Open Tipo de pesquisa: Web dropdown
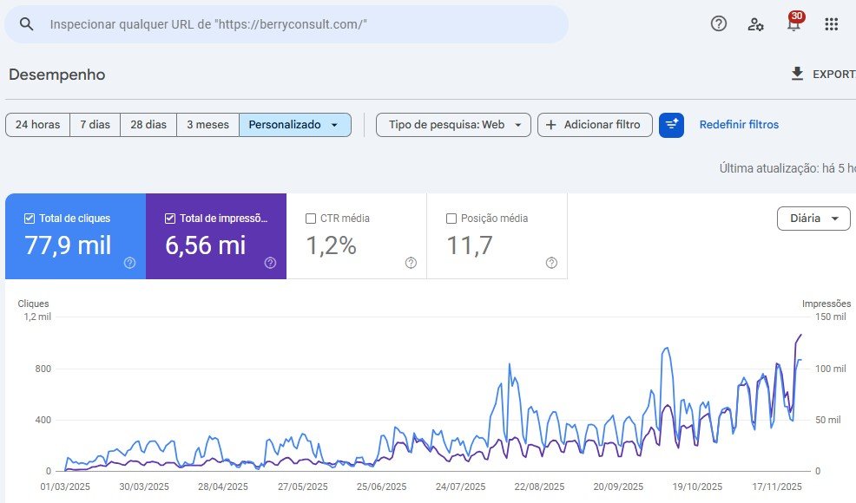Image resolution: width=856 pixels, height=503 pixels. click(x=453, y=125)
